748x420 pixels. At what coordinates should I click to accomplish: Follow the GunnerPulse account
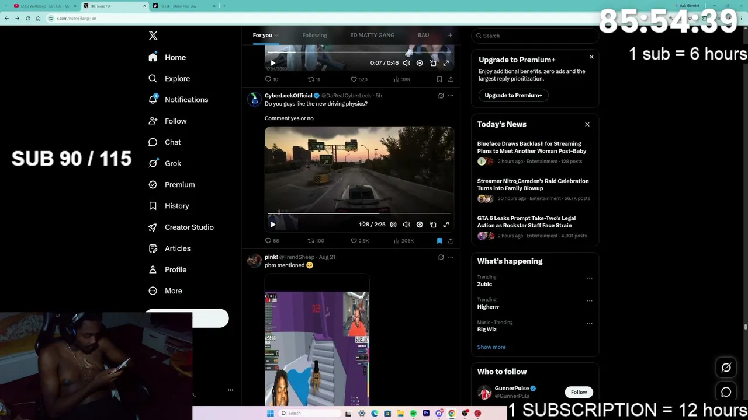tap(579, 392)
